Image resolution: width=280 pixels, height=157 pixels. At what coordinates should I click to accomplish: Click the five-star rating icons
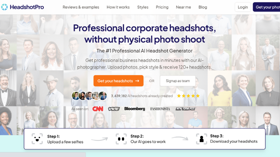click(x=188, y=96)
